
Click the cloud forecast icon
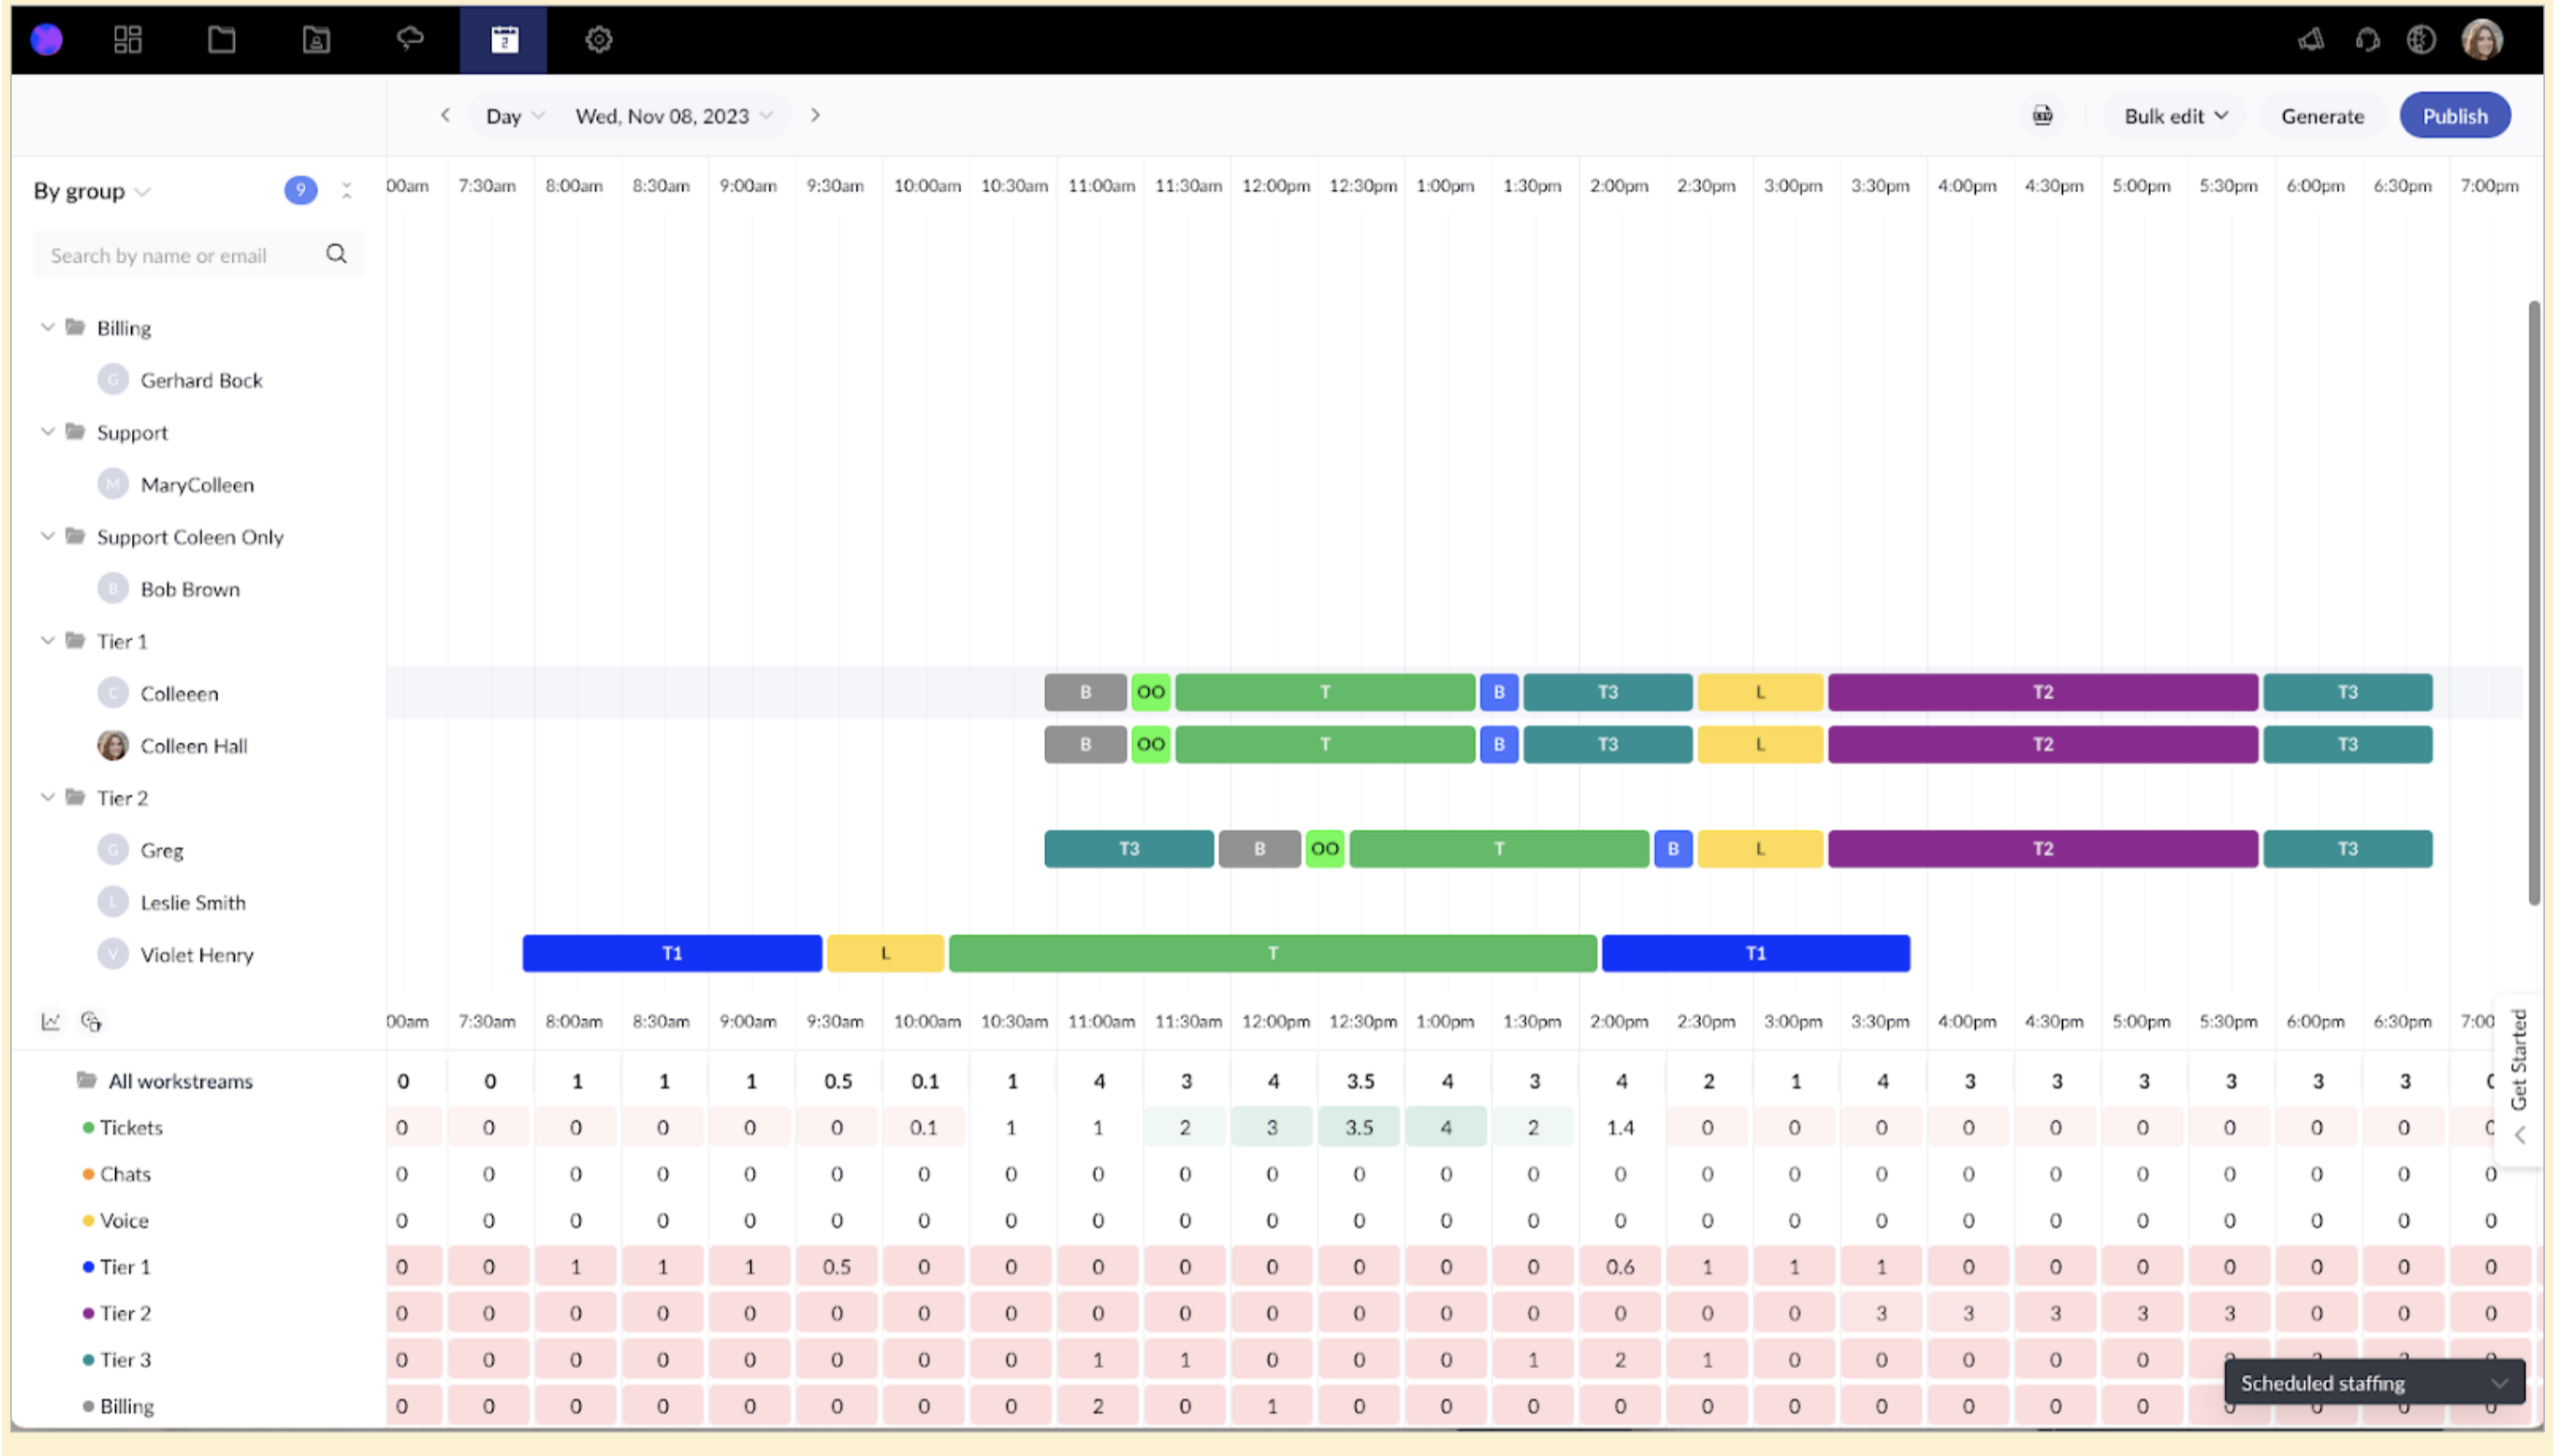click(x=410, y=39)
